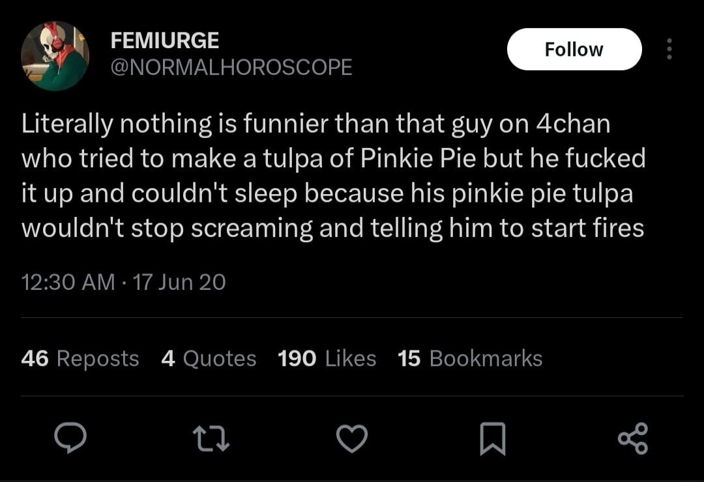Expand sharing options from the share icon
The image size is (704, 482).
[x=633, y=438]
